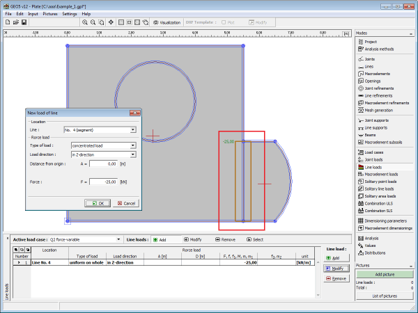
Task: Switch to Macroelement dimensionings mode
Action: coord(385,228)
